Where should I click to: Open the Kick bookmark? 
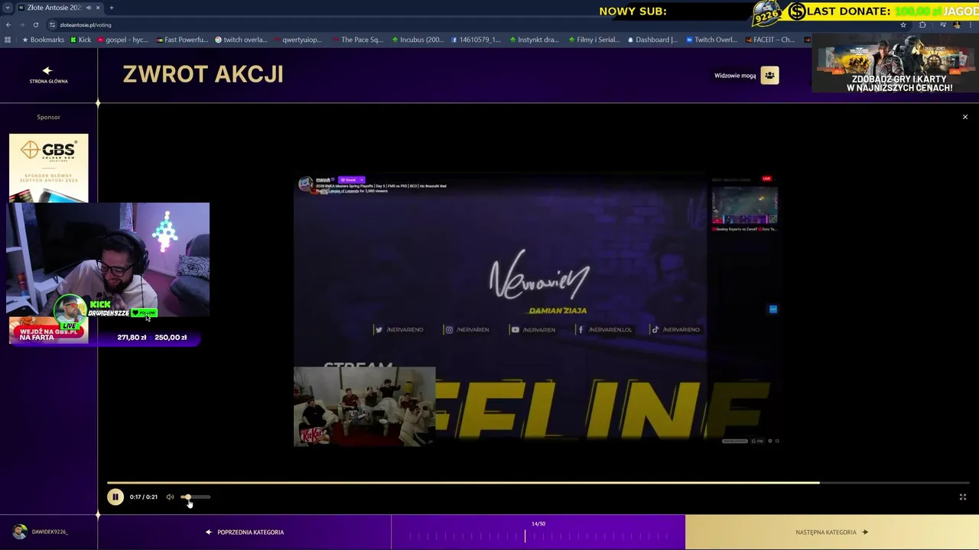(80, 40)
